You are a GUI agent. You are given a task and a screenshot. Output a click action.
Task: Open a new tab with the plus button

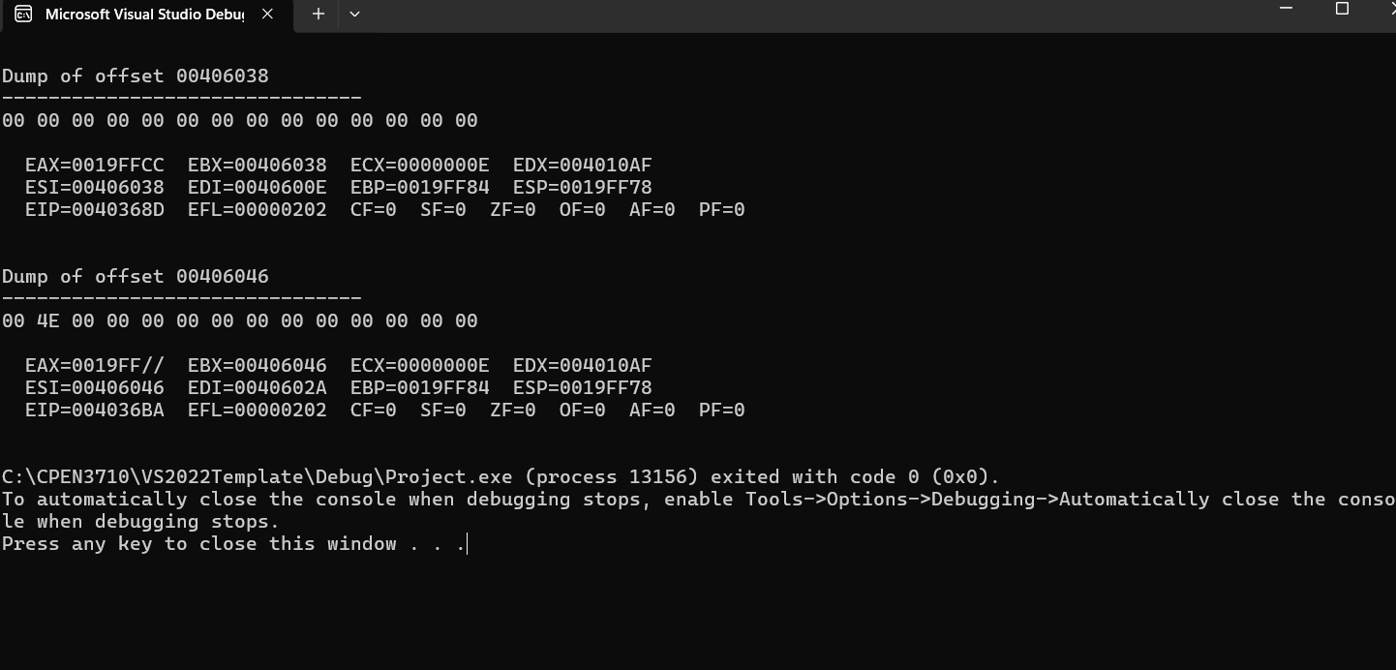tap(318, 15)
